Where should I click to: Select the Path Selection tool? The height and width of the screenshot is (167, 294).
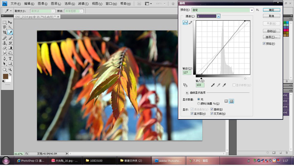[x=5, y=64]
